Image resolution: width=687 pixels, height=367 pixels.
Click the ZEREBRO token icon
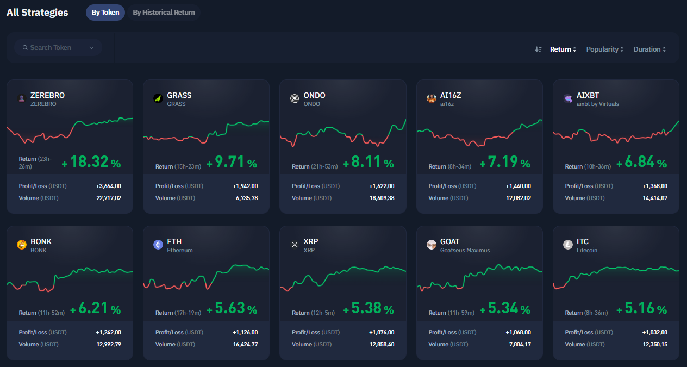pyautogui.click(x=22, y=98)
